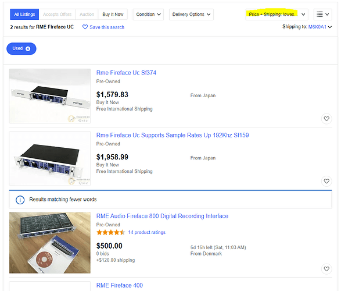Click the heart icon beside Save this search
The height and width of the screenshot is (291, 341).
pos(85,27)
